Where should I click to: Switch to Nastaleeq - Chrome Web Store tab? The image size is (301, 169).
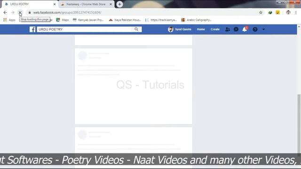pos(86,4)
